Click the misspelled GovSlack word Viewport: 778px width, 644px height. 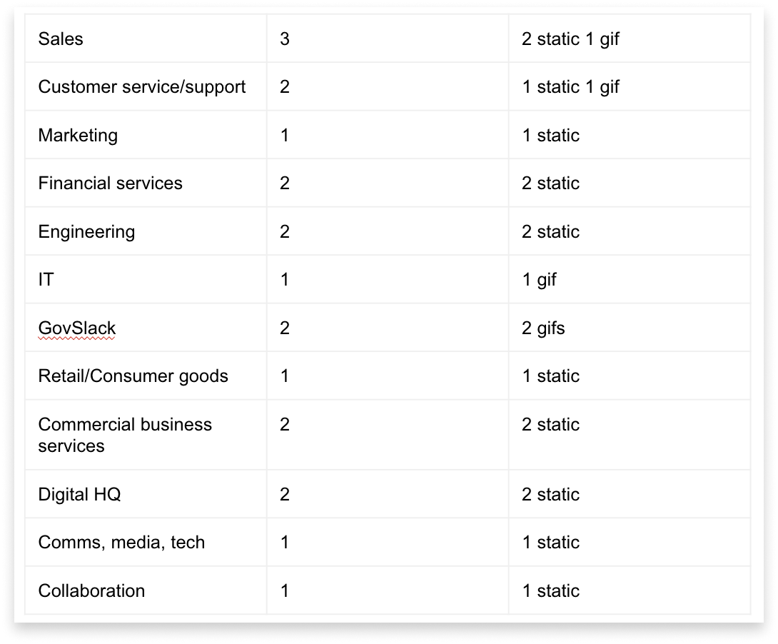[x=76, y=328]
